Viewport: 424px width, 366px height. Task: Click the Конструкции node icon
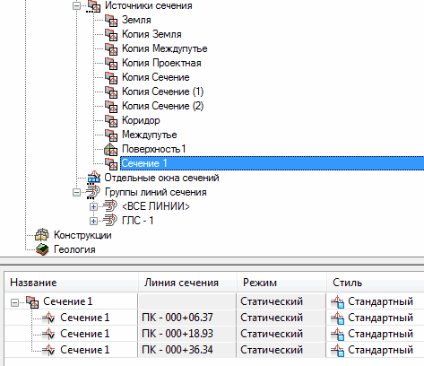42,235
